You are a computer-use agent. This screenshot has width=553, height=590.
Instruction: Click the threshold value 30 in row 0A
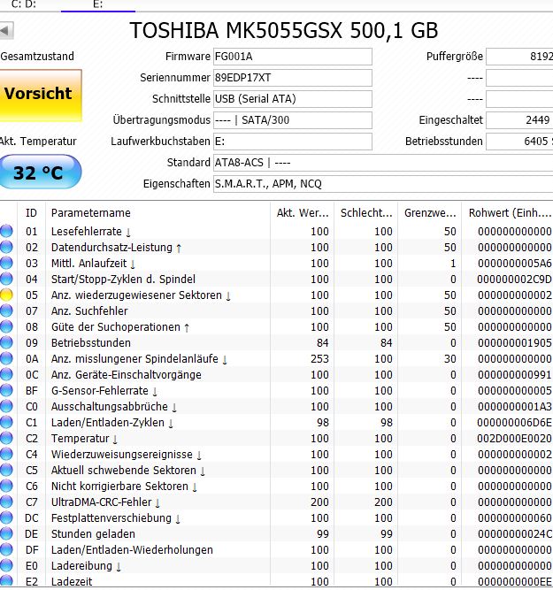click(449, 358)
